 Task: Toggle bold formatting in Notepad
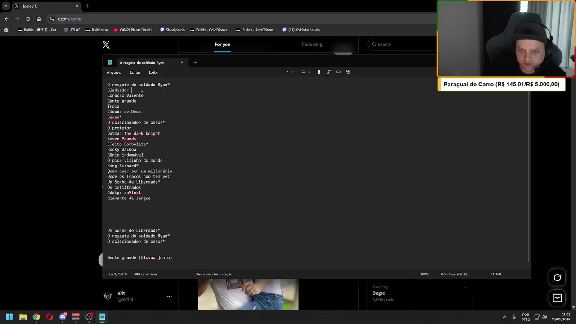319,72
